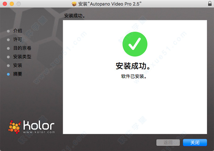Click the yellow minimize window button
The image size is (214, 151).
coord(12,4)
